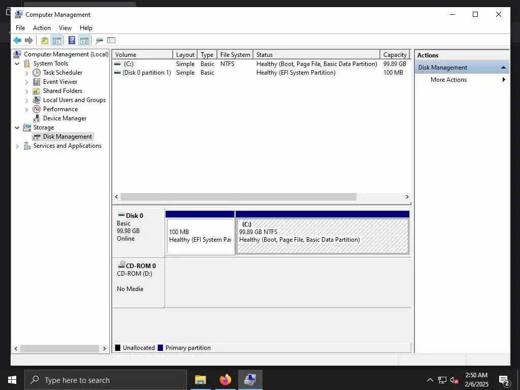Sort by the Status column header
Image resolution: width=520 pixels, height=390 pixels.
tap(316, 55)
